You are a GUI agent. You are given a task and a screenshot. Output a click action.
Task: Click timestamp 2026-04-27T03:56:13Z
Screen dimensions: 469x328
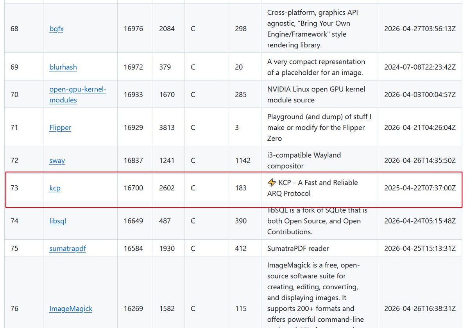click(x=420, y=29)
